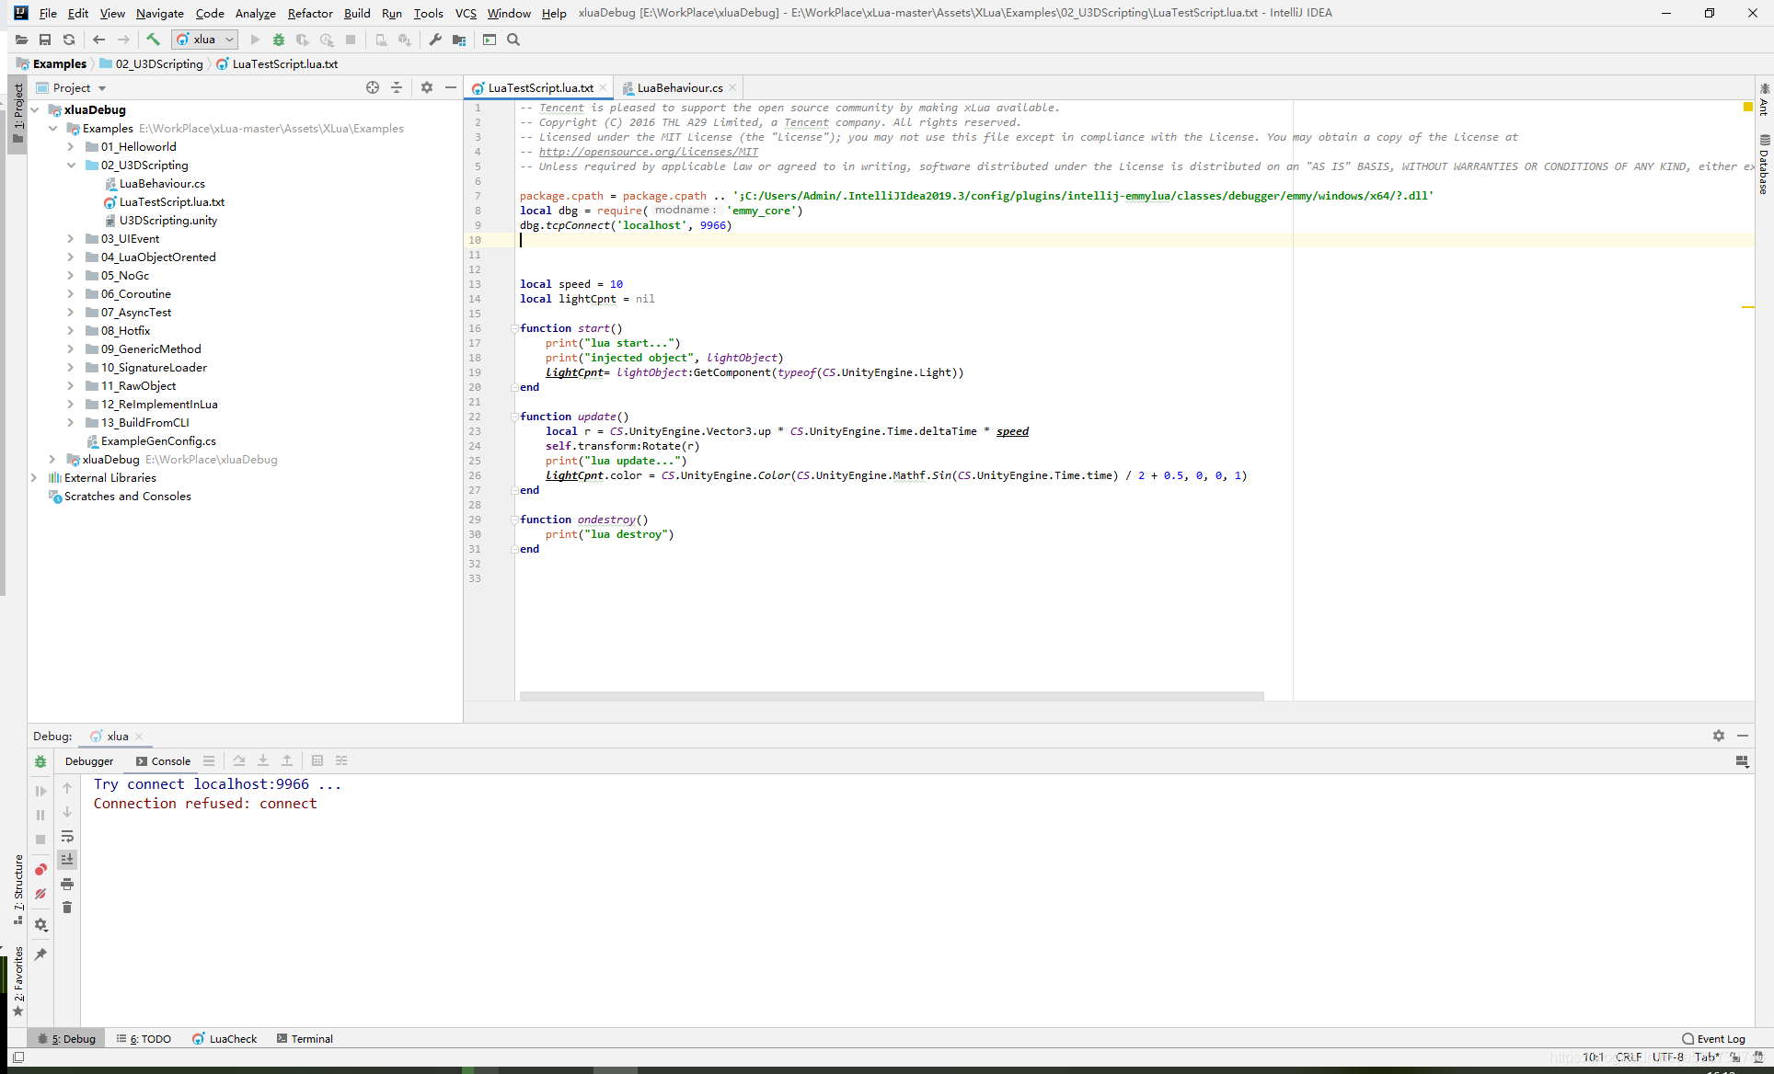
Task: Toggle Mute Breakpoints in debug panel
Action: tap(40, 894)
